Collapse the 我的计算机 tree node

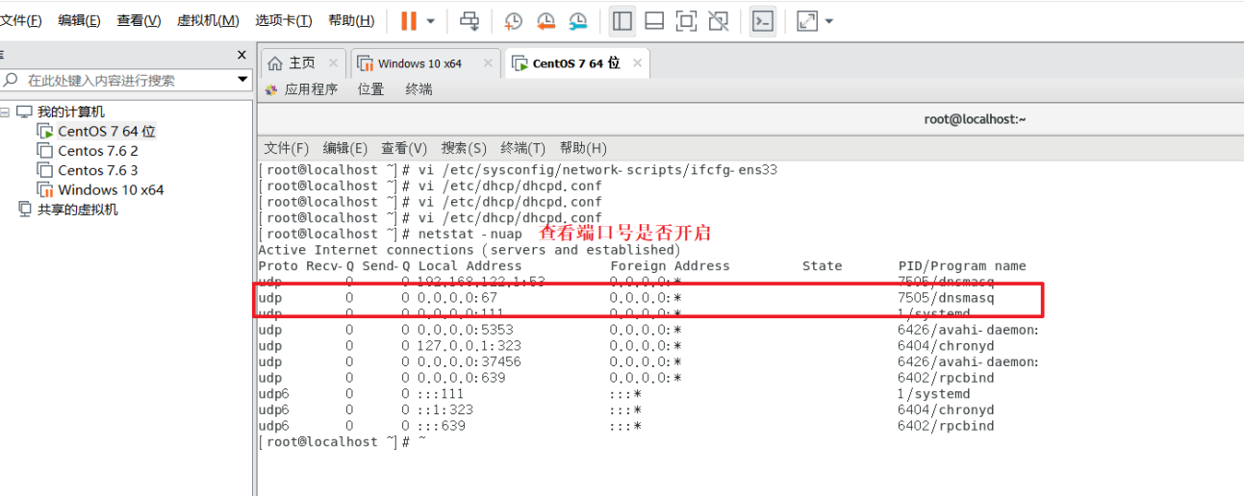click(5, 112)
